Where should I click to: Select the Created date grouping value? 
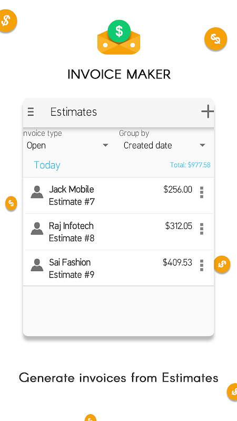click(147, 146)
